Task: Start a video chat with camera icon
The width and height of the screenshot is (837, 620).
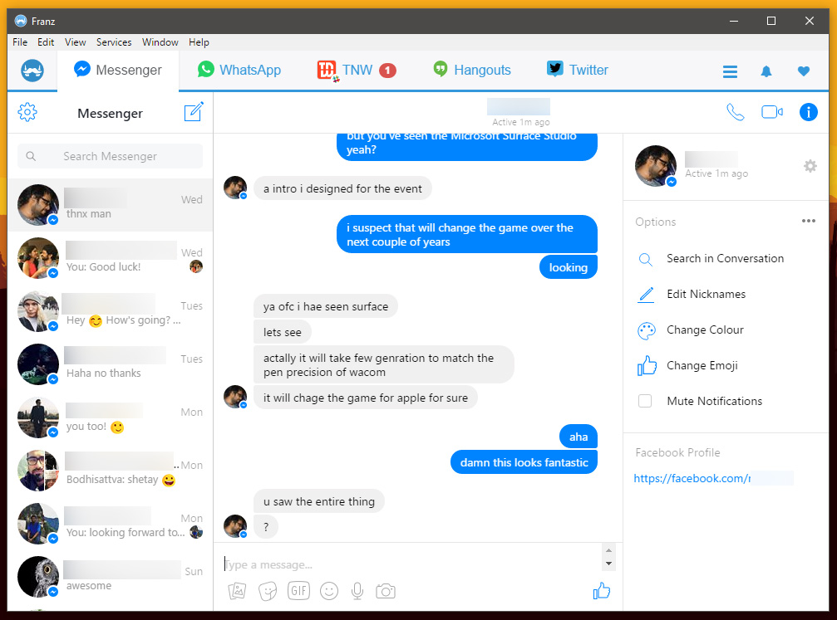Action: coord(772,112)
